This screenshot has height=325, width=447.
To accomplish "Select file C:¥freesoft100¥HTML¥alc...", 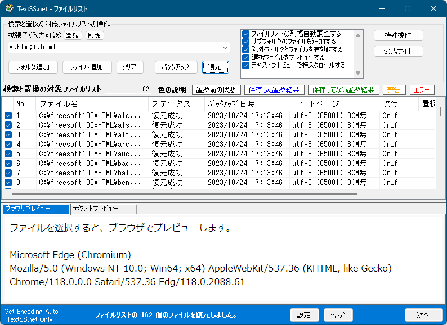I will pos(90,115).
